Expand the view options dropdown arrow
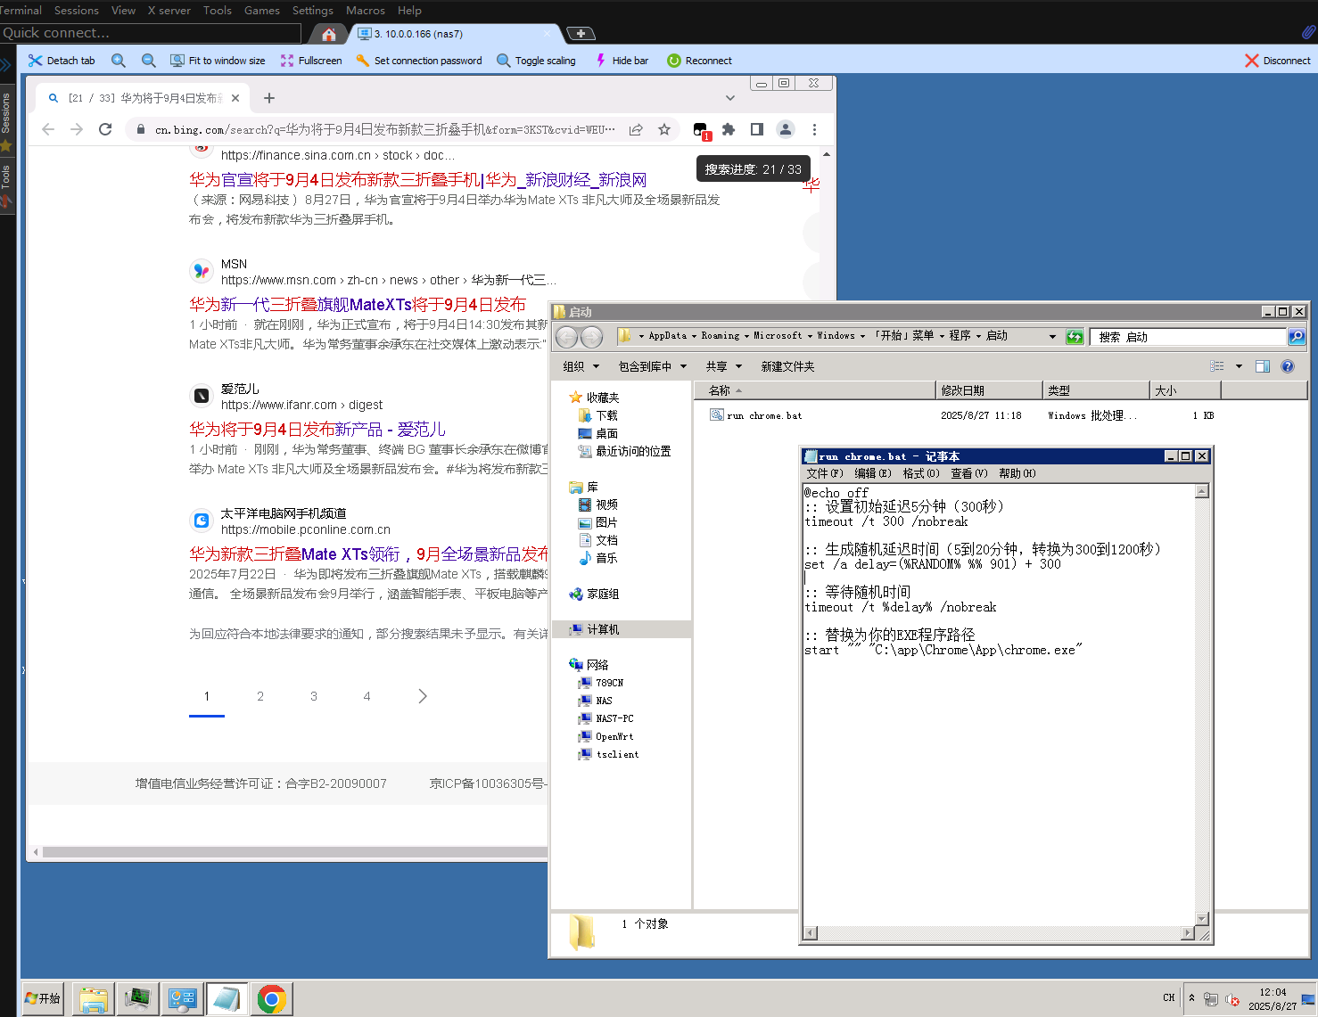 coord(1239,366)
